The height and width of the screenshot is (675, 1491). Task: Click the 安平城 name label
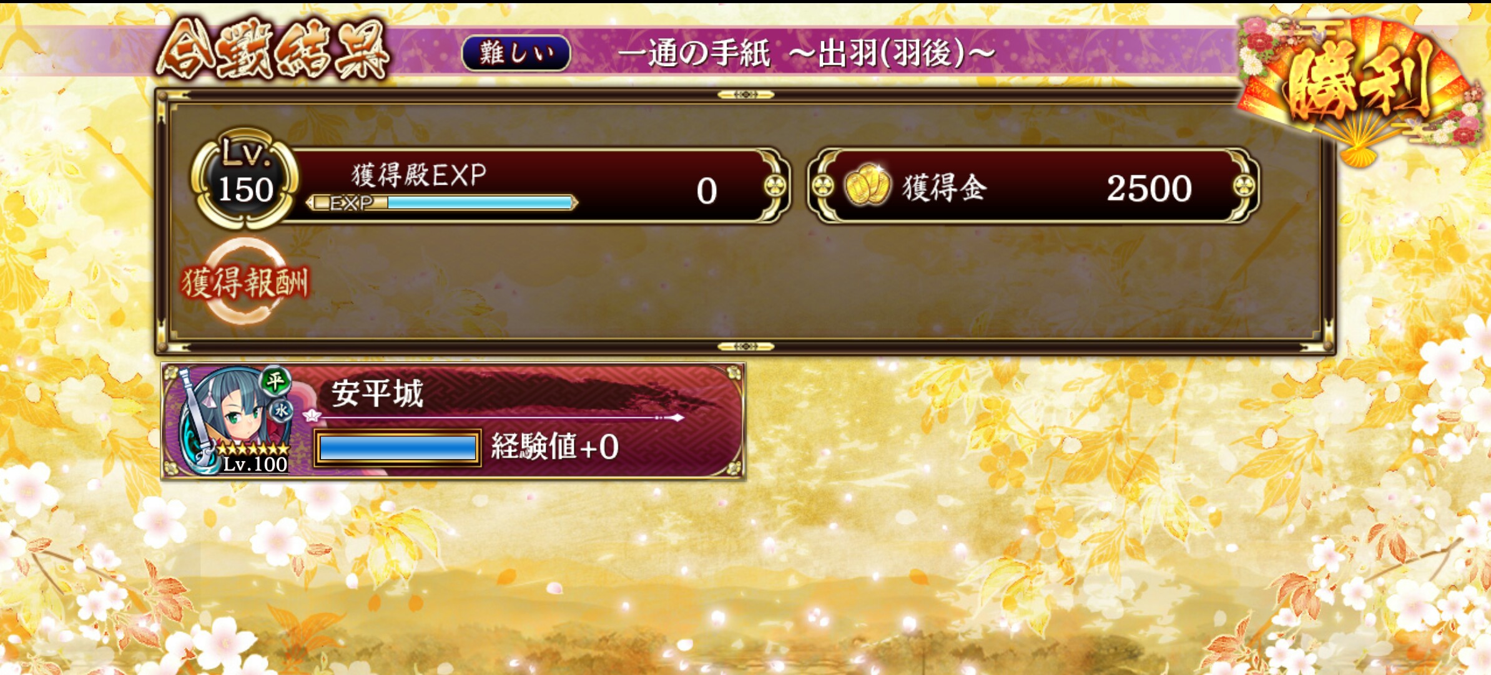pos(377,394)
